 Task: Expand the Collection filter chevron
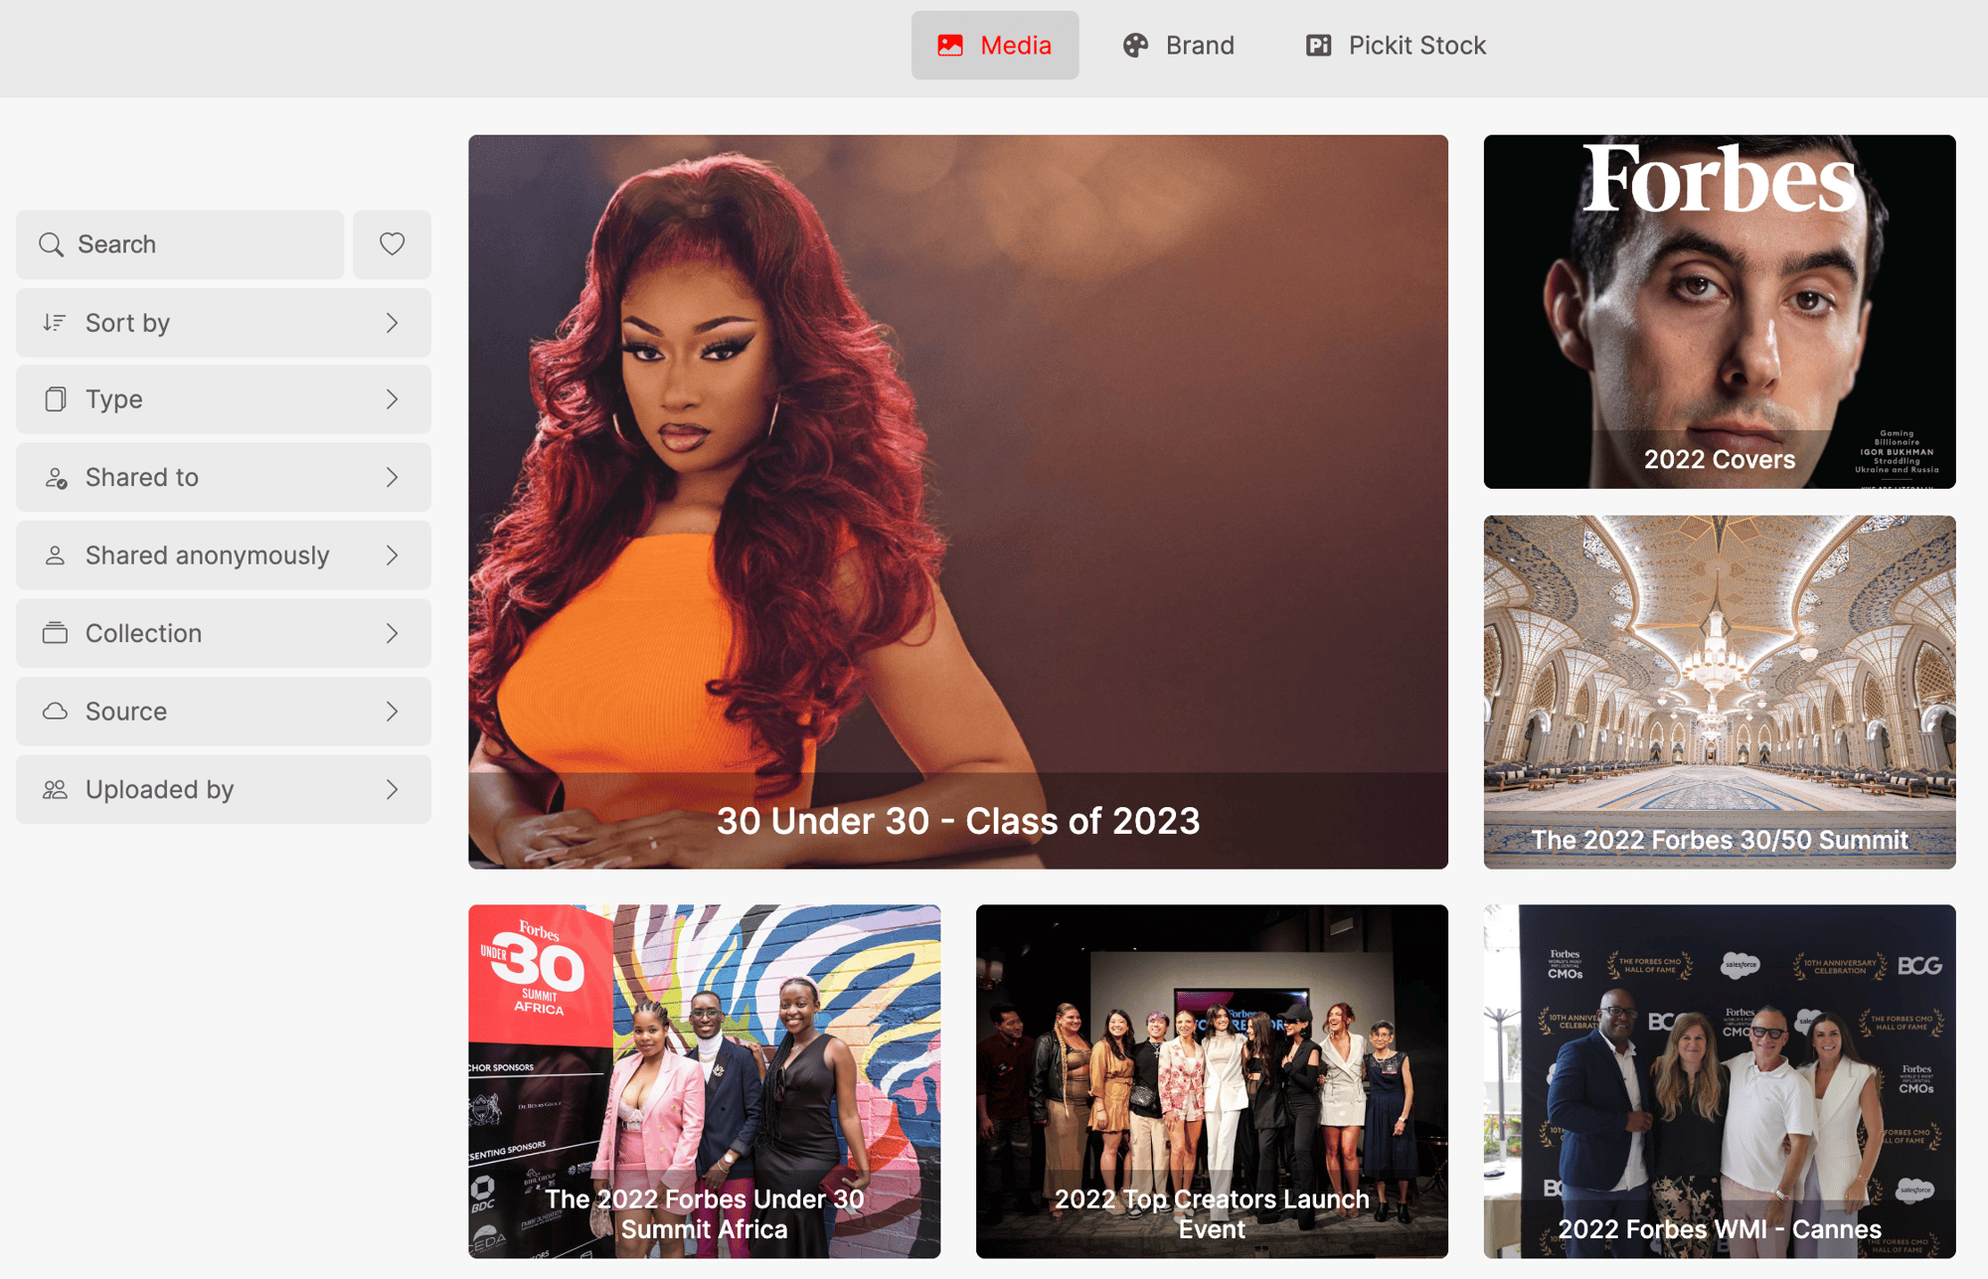392,633
